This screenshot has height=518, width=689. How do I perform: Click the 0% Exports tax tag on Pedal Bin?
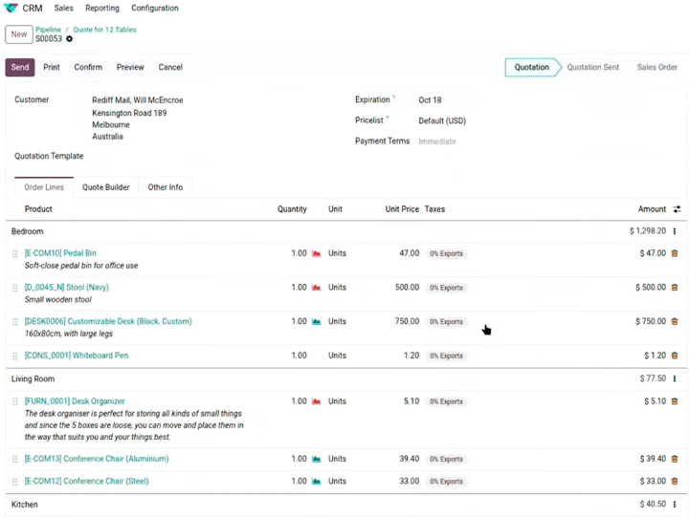click(x=446, y=253)
